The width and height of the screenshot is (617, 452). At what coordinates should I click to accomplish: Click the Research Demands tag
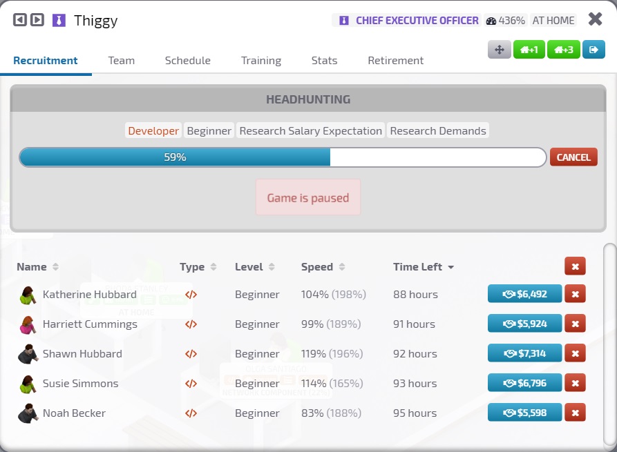438,130
